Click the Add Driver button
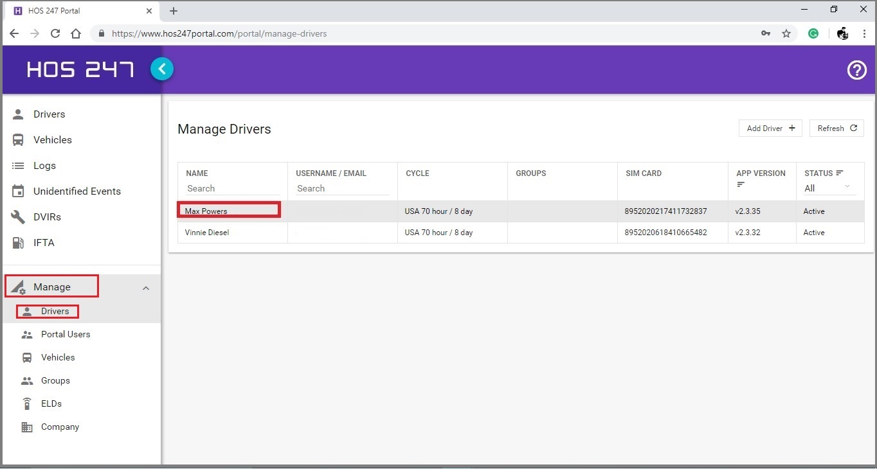This screenshot has height=469, width=877. click(771, 128)
